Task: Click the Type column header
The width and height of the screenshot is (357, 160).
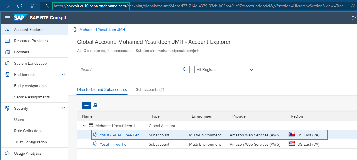Action: 155,116
